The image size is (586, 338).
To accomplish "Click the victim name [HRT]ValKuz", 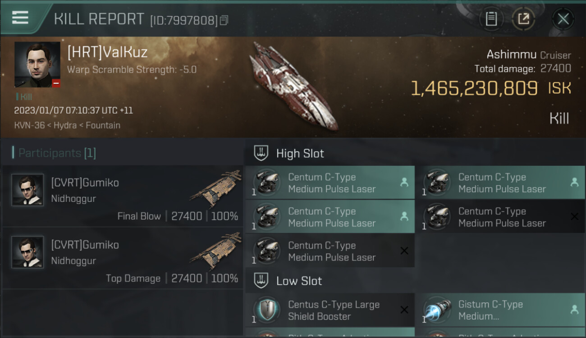I will [x=107, y=52].
